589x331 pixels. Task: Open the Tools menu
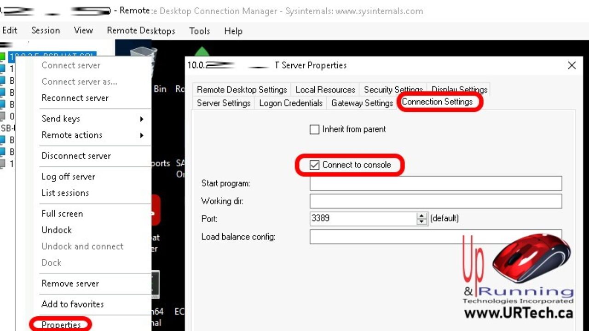coord(199,31)
